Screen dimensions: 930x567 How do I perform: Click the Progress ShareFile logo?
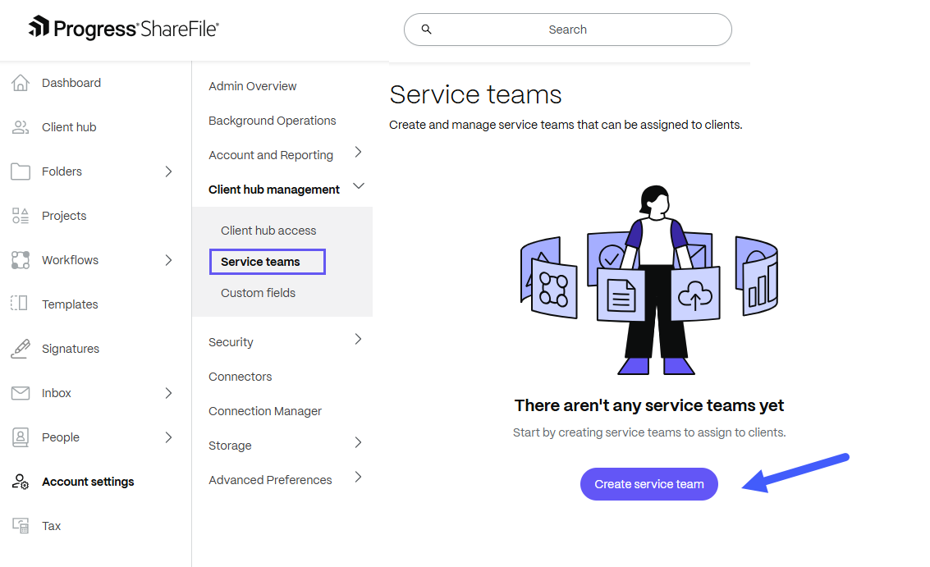[125, 27]
